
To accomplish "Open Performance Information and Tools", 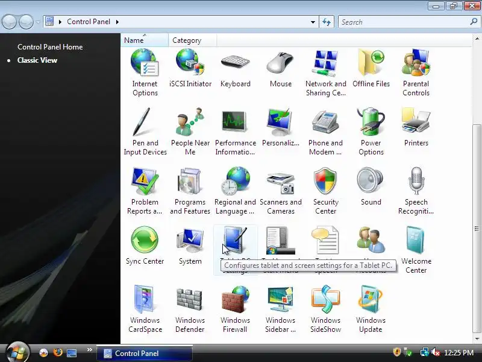I will tap(236, 132).
